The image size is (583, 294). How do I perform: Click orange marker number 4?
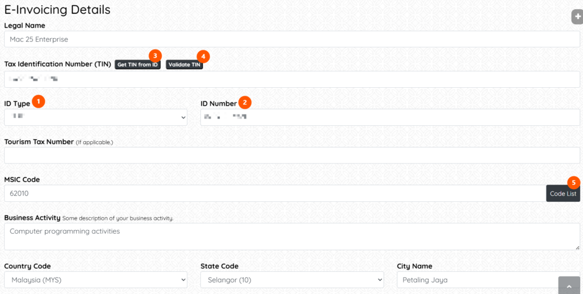pos(203,56)
